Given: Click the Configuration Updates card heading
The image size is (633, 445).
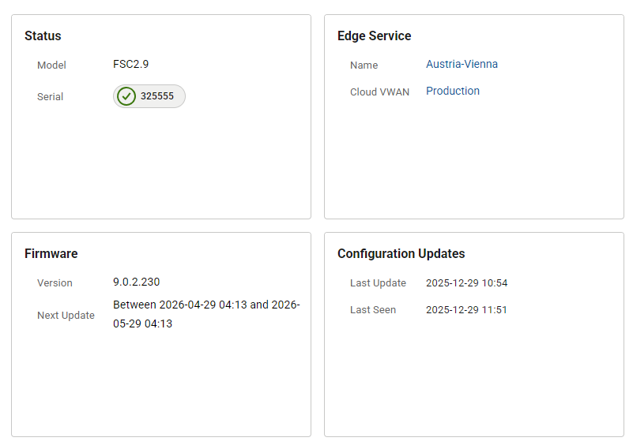Looking at the screenshot, I should coord(401,253).
